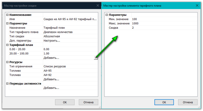Select the 20.00 - 100.00 tariff row
Viewport: 203px width, 111px height.
click(x=19, y=54)
